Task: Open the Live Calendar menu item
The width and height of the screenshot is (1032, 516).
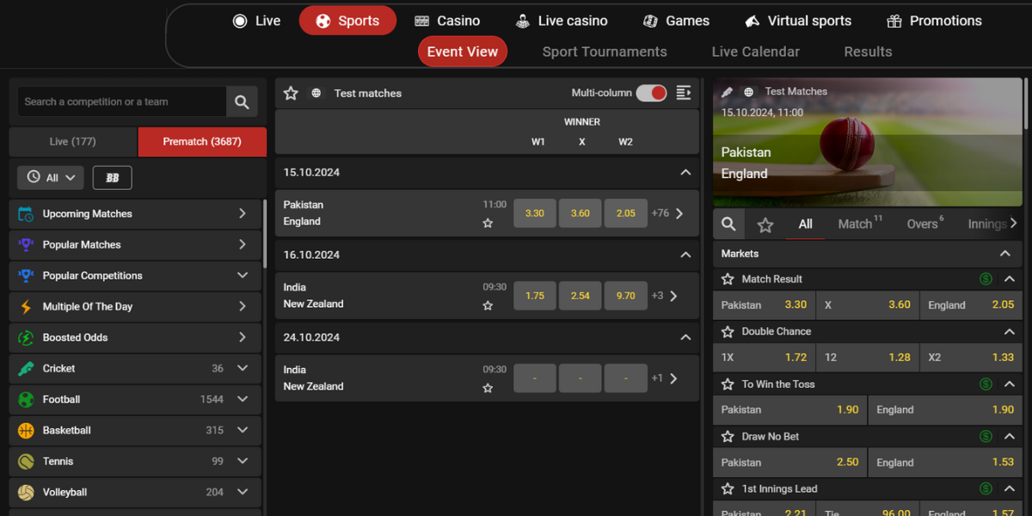Action: coord(755,52)
